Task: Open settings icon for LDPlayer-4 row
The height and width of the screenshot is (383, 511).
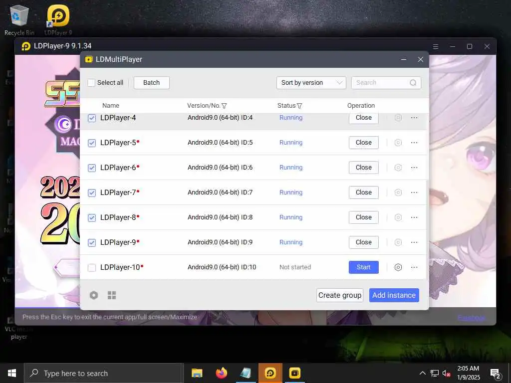Action: tap(398, 118)
